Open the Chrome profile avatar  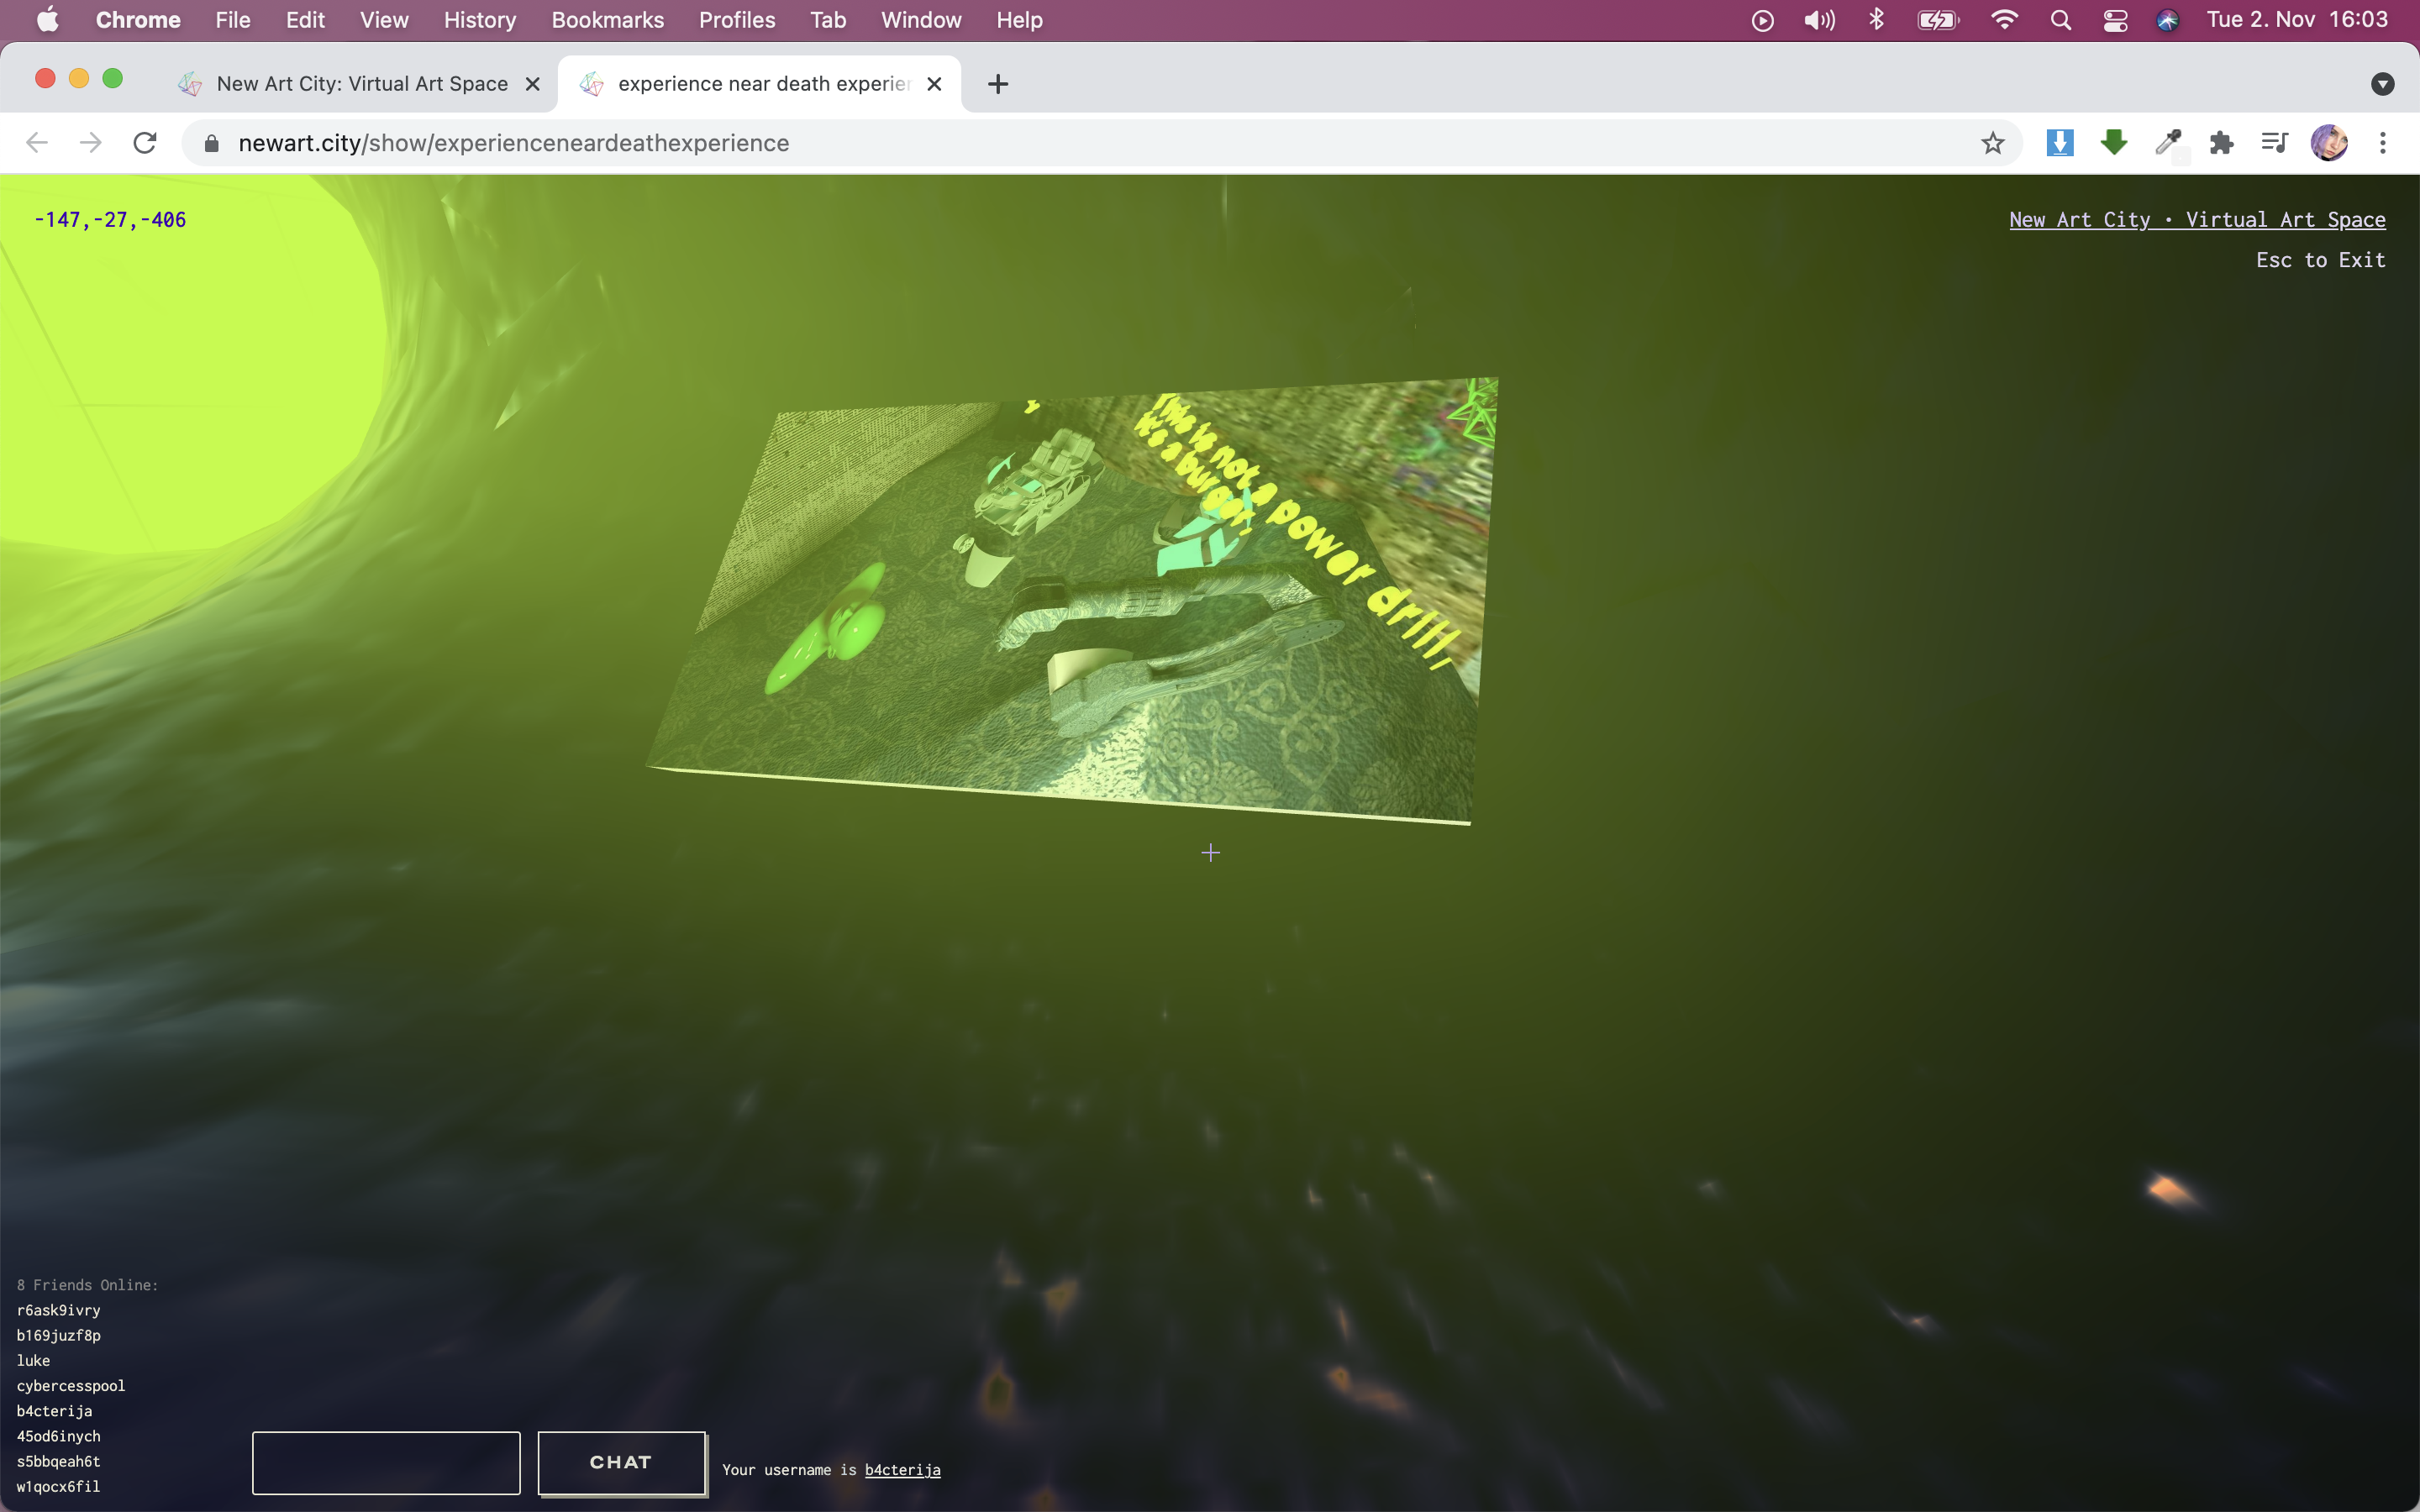pos(2329,143)
